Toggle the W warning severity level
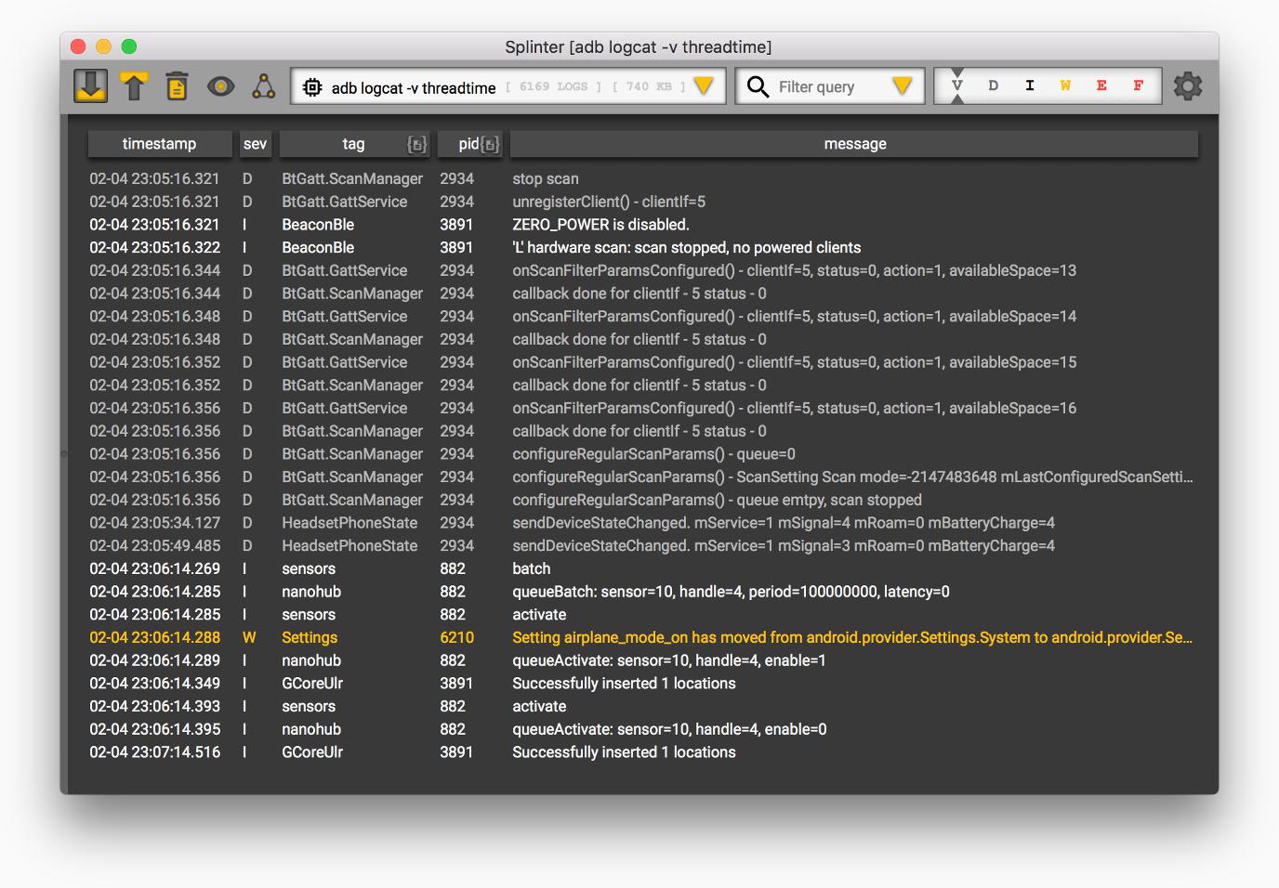Image resolution: width=1279 pixels, height=888 pixels. click(1065, 85)
